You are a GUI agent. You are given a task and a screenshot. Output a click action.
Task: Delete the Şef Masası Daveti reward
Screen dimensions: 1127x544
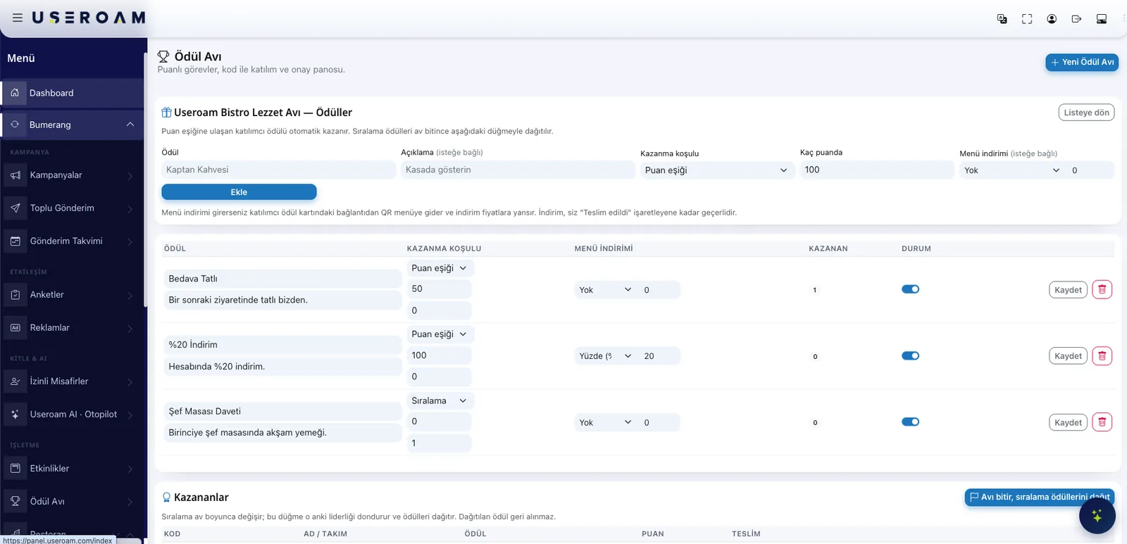point(1102,422)
